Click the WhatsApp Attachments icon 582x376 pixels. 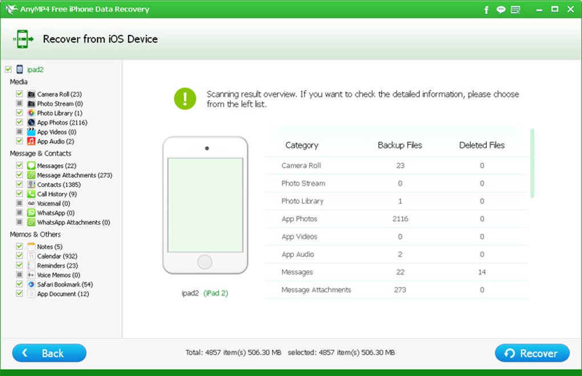click(x=31, y=222)
